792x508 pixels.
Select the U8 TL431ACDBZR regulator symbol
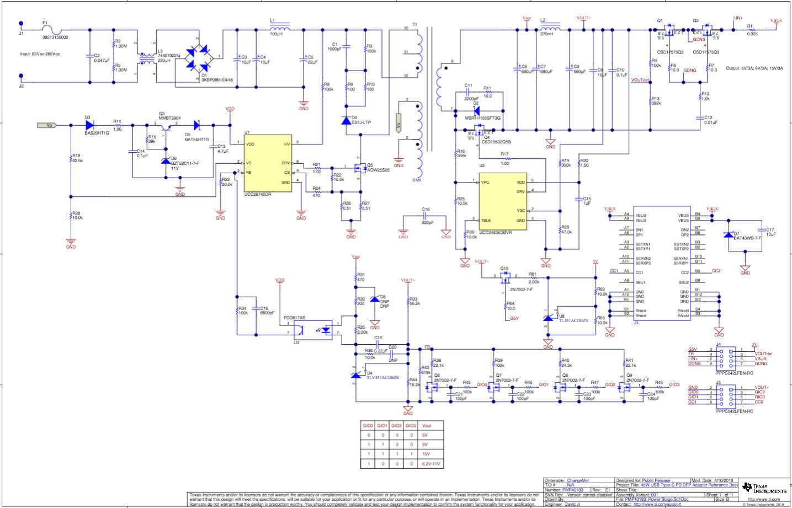[x=548, y=318]
